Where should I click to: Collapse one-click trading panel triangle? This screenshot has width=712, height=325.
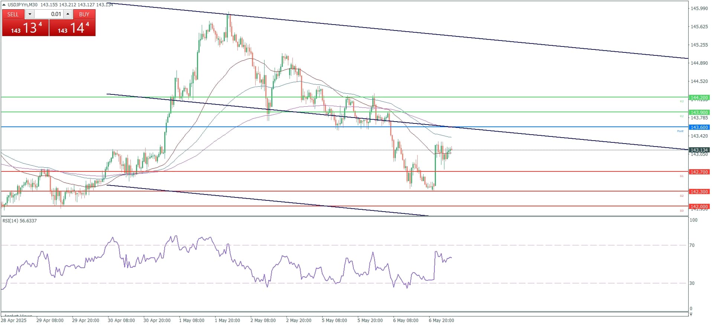[x=4, y=4]
